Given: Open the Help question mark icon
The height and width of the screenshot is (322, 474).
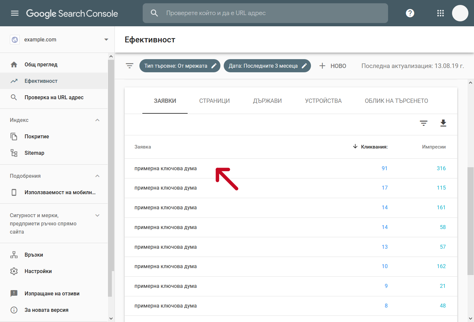Looking at the screenshot, I should [410, 13].
